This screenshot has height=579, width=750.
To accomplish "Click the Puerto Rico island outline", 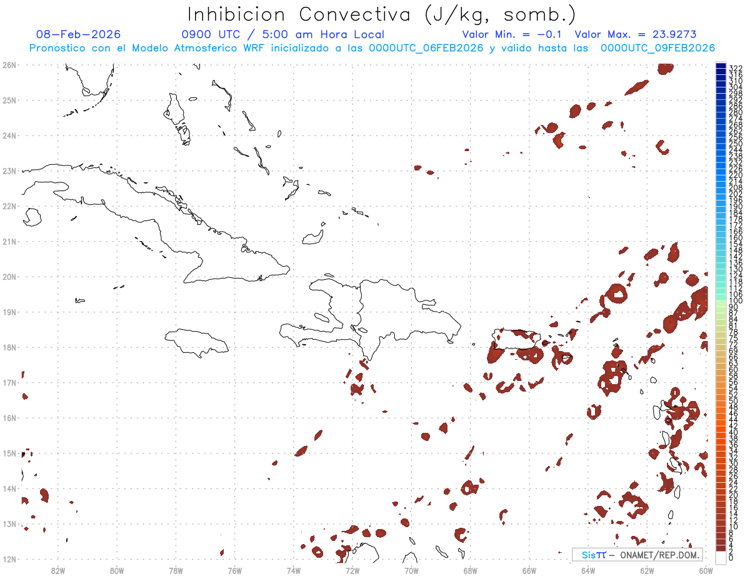I will click(516, 339).
